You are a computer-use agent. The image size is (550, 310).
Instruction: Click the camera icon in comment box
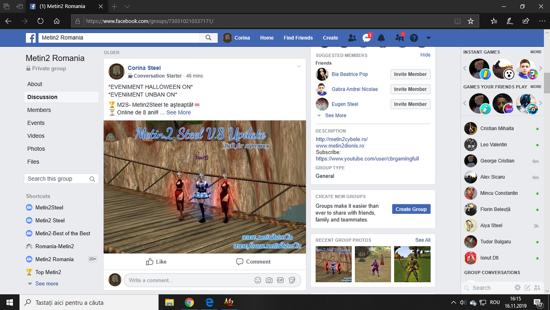point(269,280)
